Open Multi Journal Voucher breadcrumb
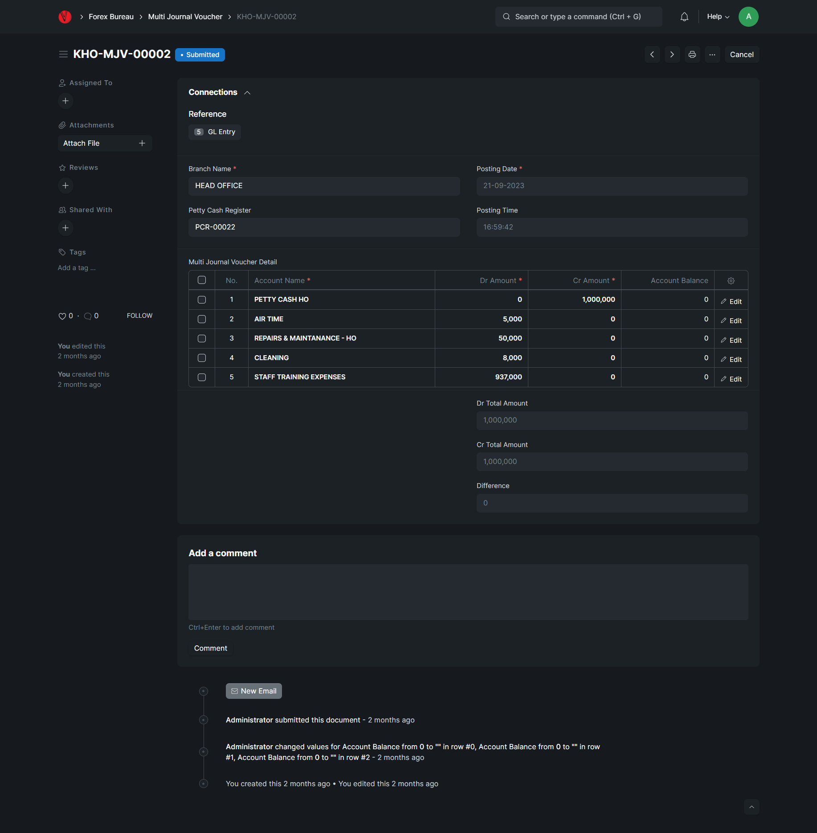The image size is (817, 833). 185,16
